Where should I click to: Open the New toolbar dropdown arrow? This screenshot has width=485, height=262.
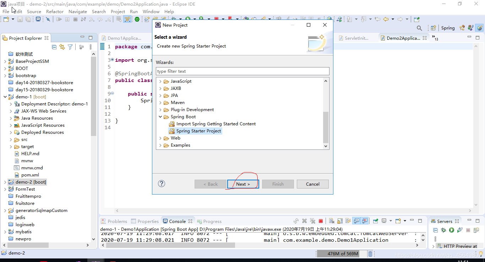(x=13, y=19)
